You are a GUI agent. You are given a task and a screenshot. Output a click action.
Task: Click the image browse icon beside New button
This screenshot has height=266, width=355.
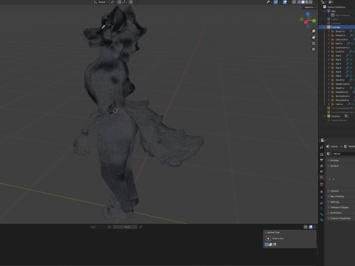109,227
